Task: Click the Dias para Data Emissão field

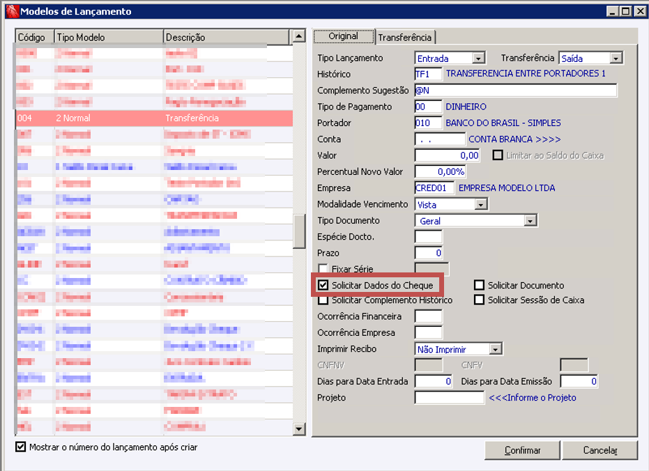Action: point(579,381)
